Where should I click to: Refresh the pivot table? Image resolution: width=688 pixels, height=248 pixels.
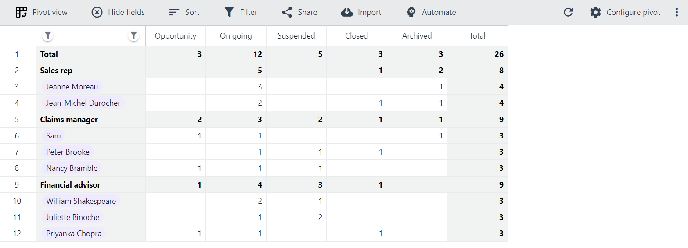click(568, 12)
